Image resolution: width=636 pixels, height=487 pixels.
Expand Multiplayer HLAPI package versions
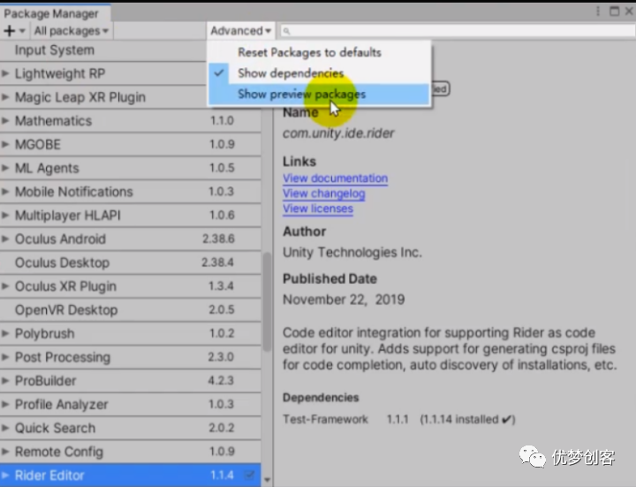5,215
